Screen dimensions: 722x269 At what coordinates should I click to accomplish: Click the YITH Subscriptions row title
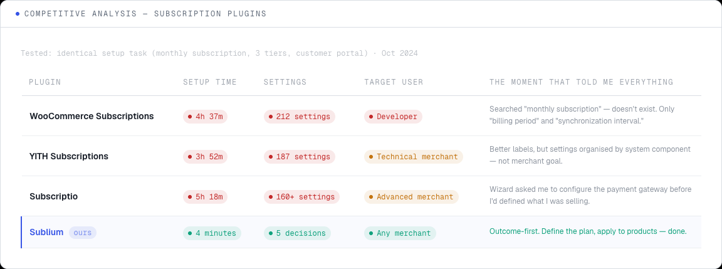69,156
